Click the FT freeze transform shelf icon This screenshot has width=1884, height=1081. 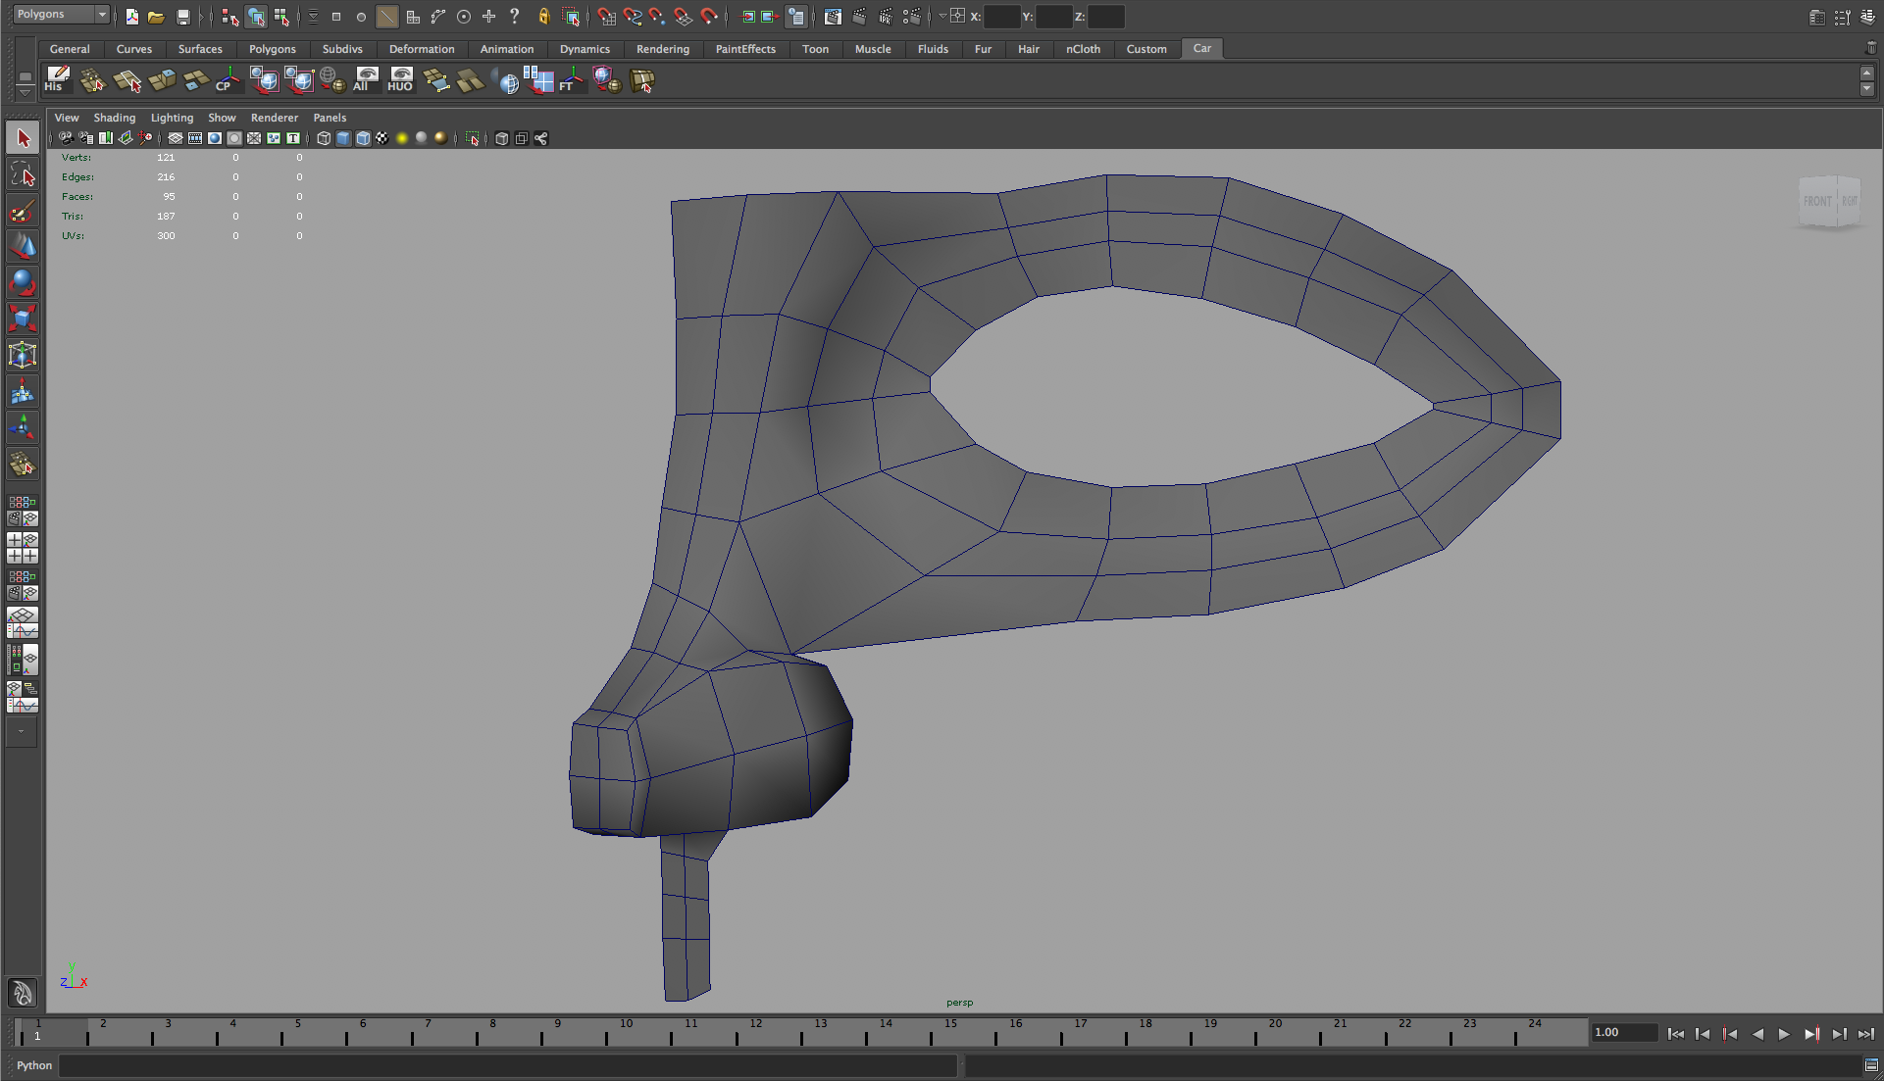click(x=570, y=80)
